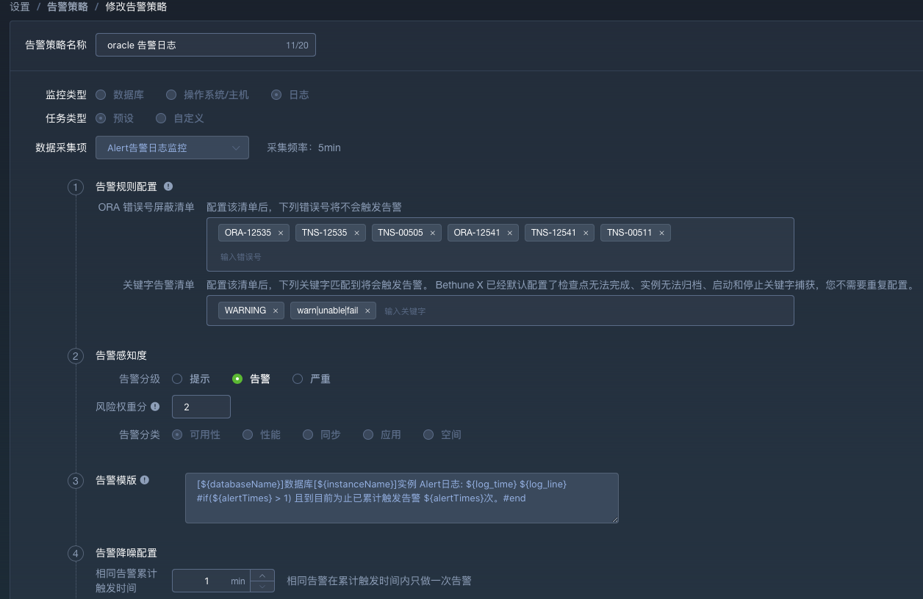This screenshot has width=923, height=599.
Task: Click the alert policy name input field
Action: coord(198,45)
